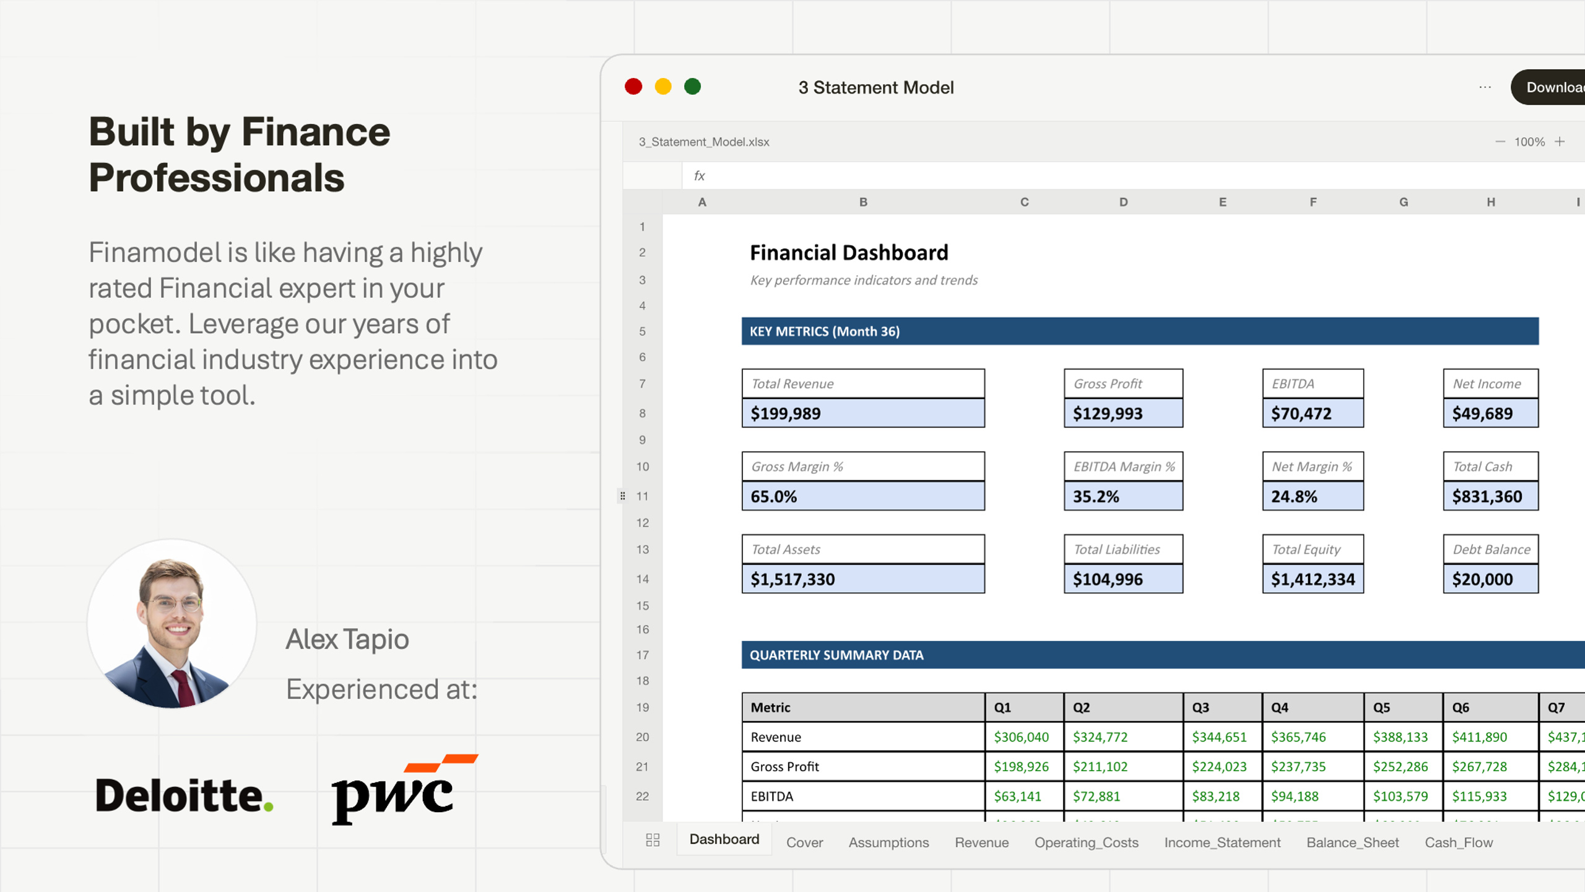Click the Q2 Revenue cell $324,772
Screen dimensions: 1585x892
click(1123, 737)
